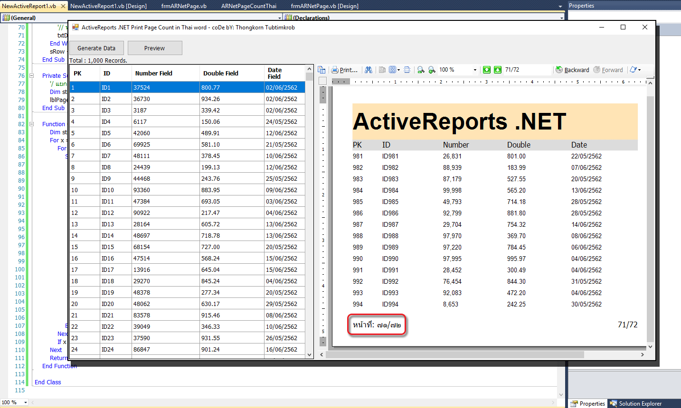The height and width of the screenshot is (408, 681).
Task: Click the Backward navigation button
Action: point(572,70)
